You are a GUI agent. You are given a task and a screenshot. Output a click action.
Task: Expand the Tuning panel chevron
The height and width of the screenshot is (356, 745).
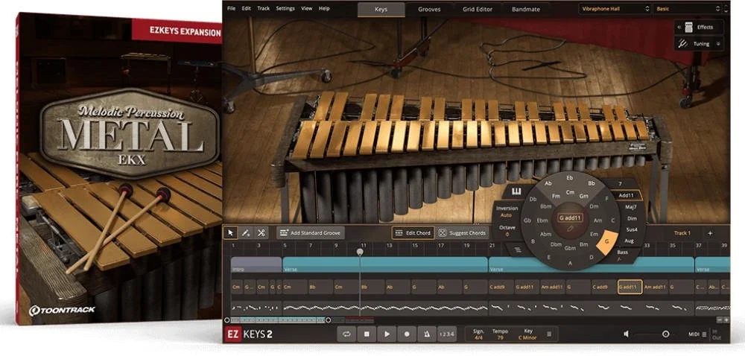718,44
